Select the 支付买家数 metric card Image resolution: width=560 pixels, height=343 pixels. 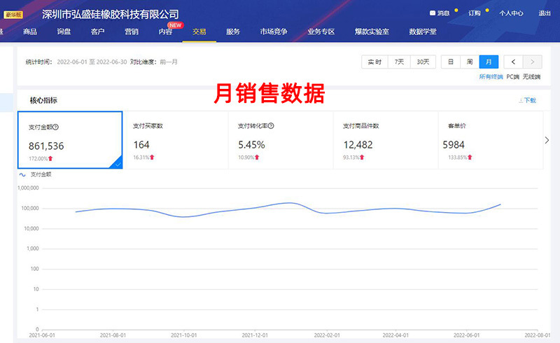click(x=176, y=140)
